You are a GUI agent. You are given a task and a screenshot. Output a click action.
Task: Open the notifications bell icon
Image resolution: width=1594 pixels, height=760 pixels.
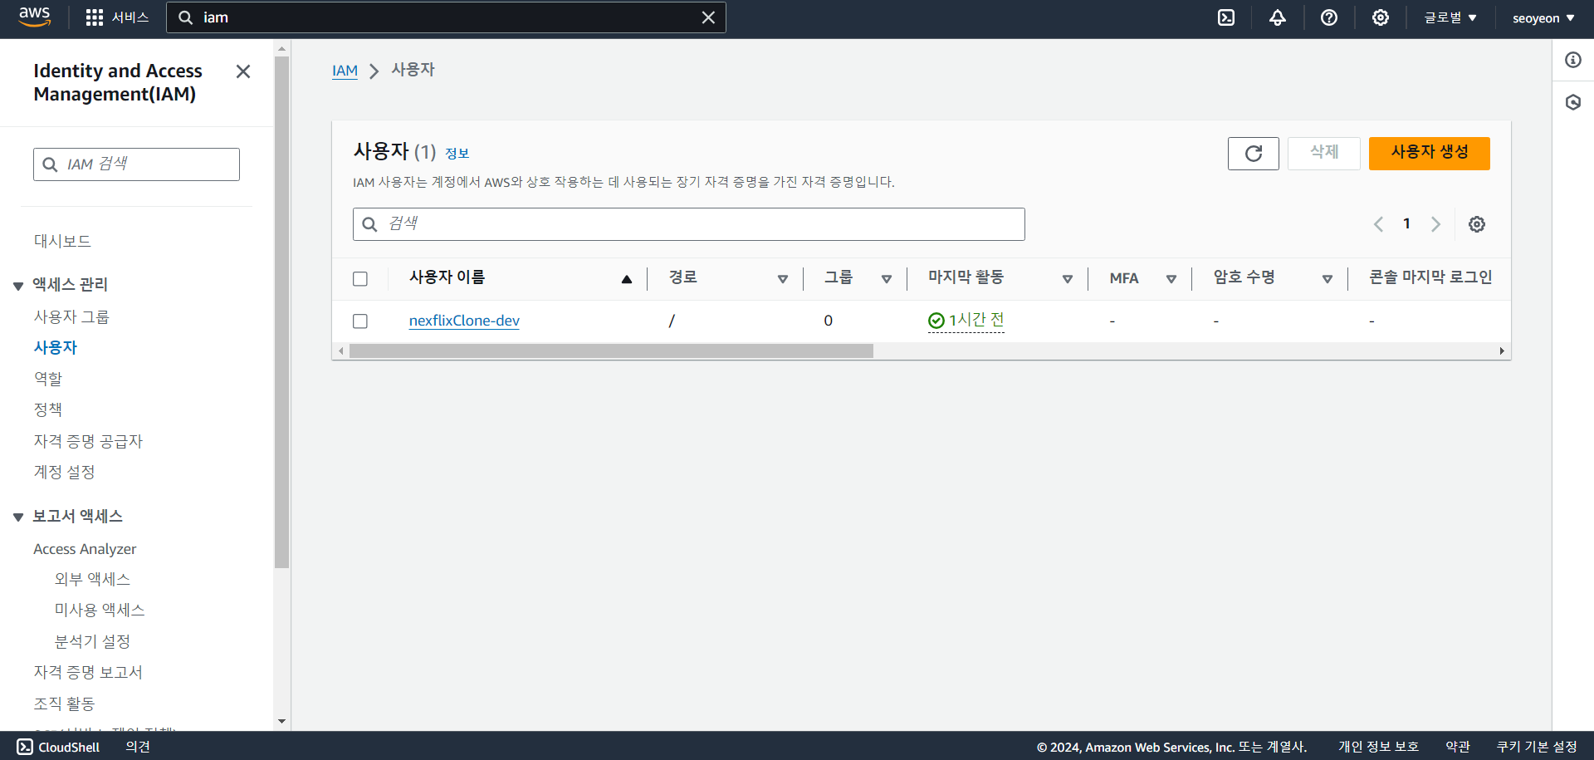pyautogui.click(x=1278, y=17)
